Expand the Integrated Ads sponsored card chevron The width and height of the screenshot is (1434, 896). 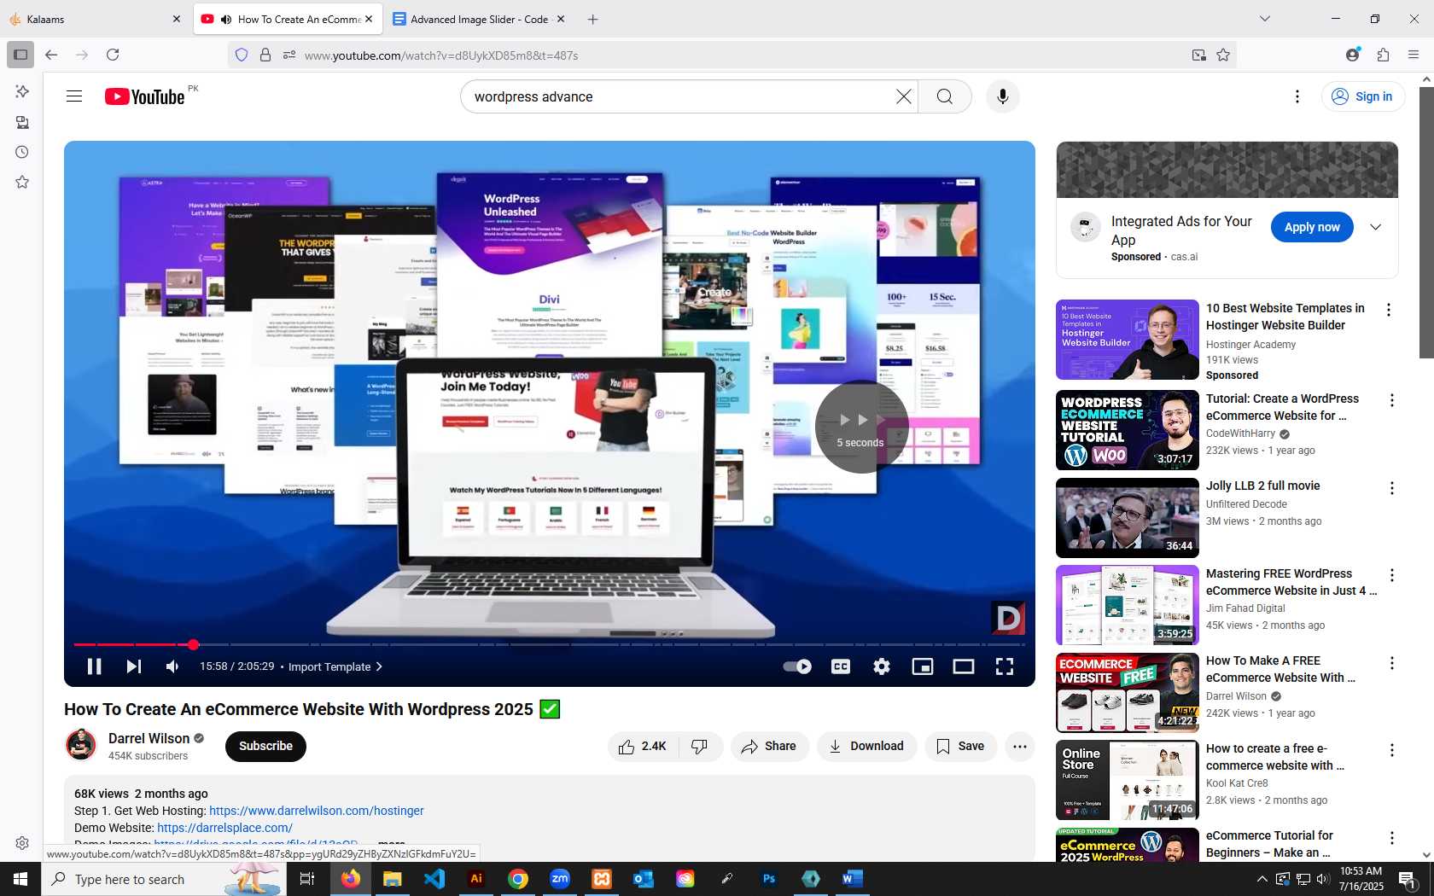pyautogui.click(x=1376, y=227)
